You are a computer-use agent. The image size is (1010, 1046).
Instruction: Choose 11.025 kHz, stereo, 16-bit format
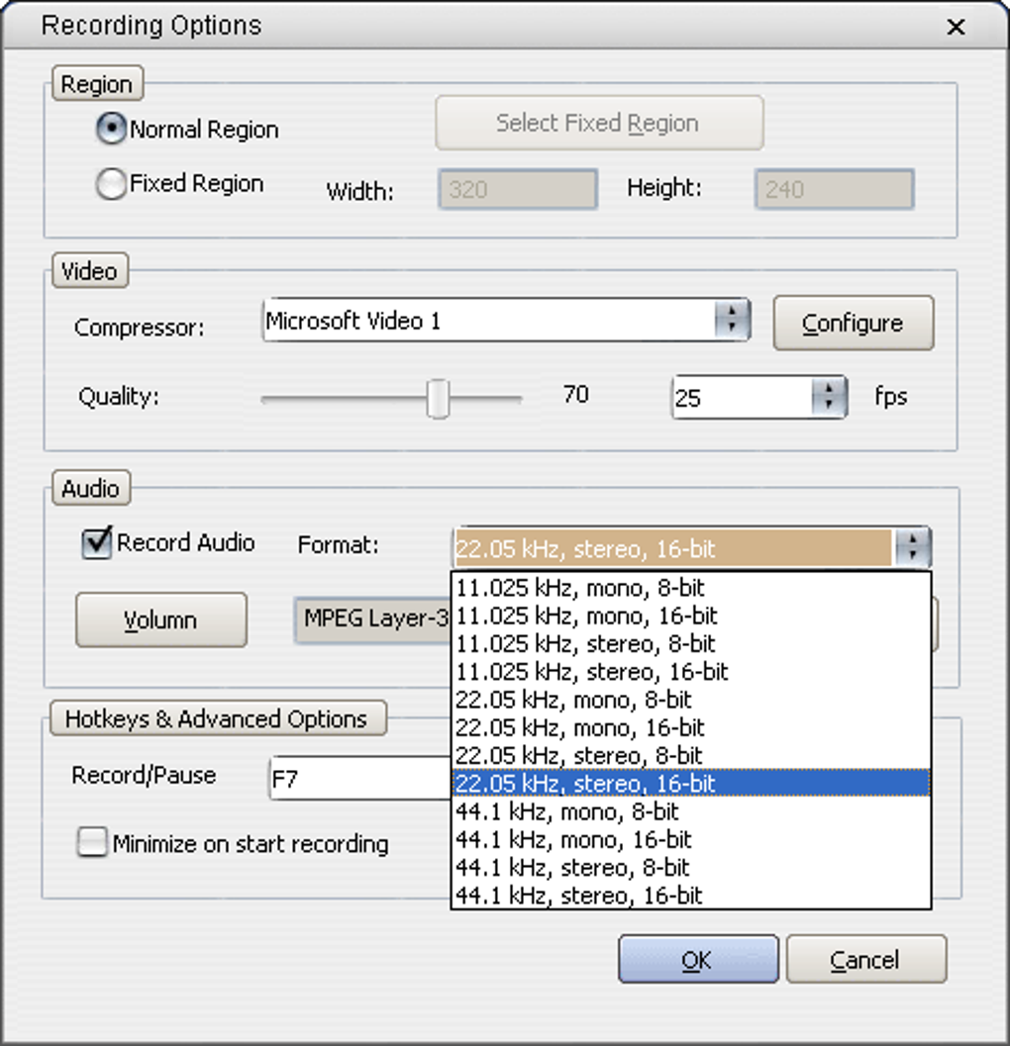(691, 672)
